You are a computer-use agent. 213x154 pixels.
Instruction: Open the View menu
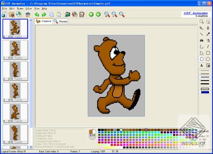pos(37,9)
